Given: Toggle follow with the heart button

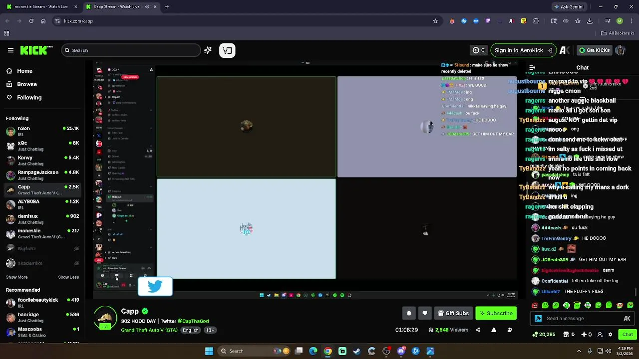Looking at the screenshot, I should tap(425, 313).
